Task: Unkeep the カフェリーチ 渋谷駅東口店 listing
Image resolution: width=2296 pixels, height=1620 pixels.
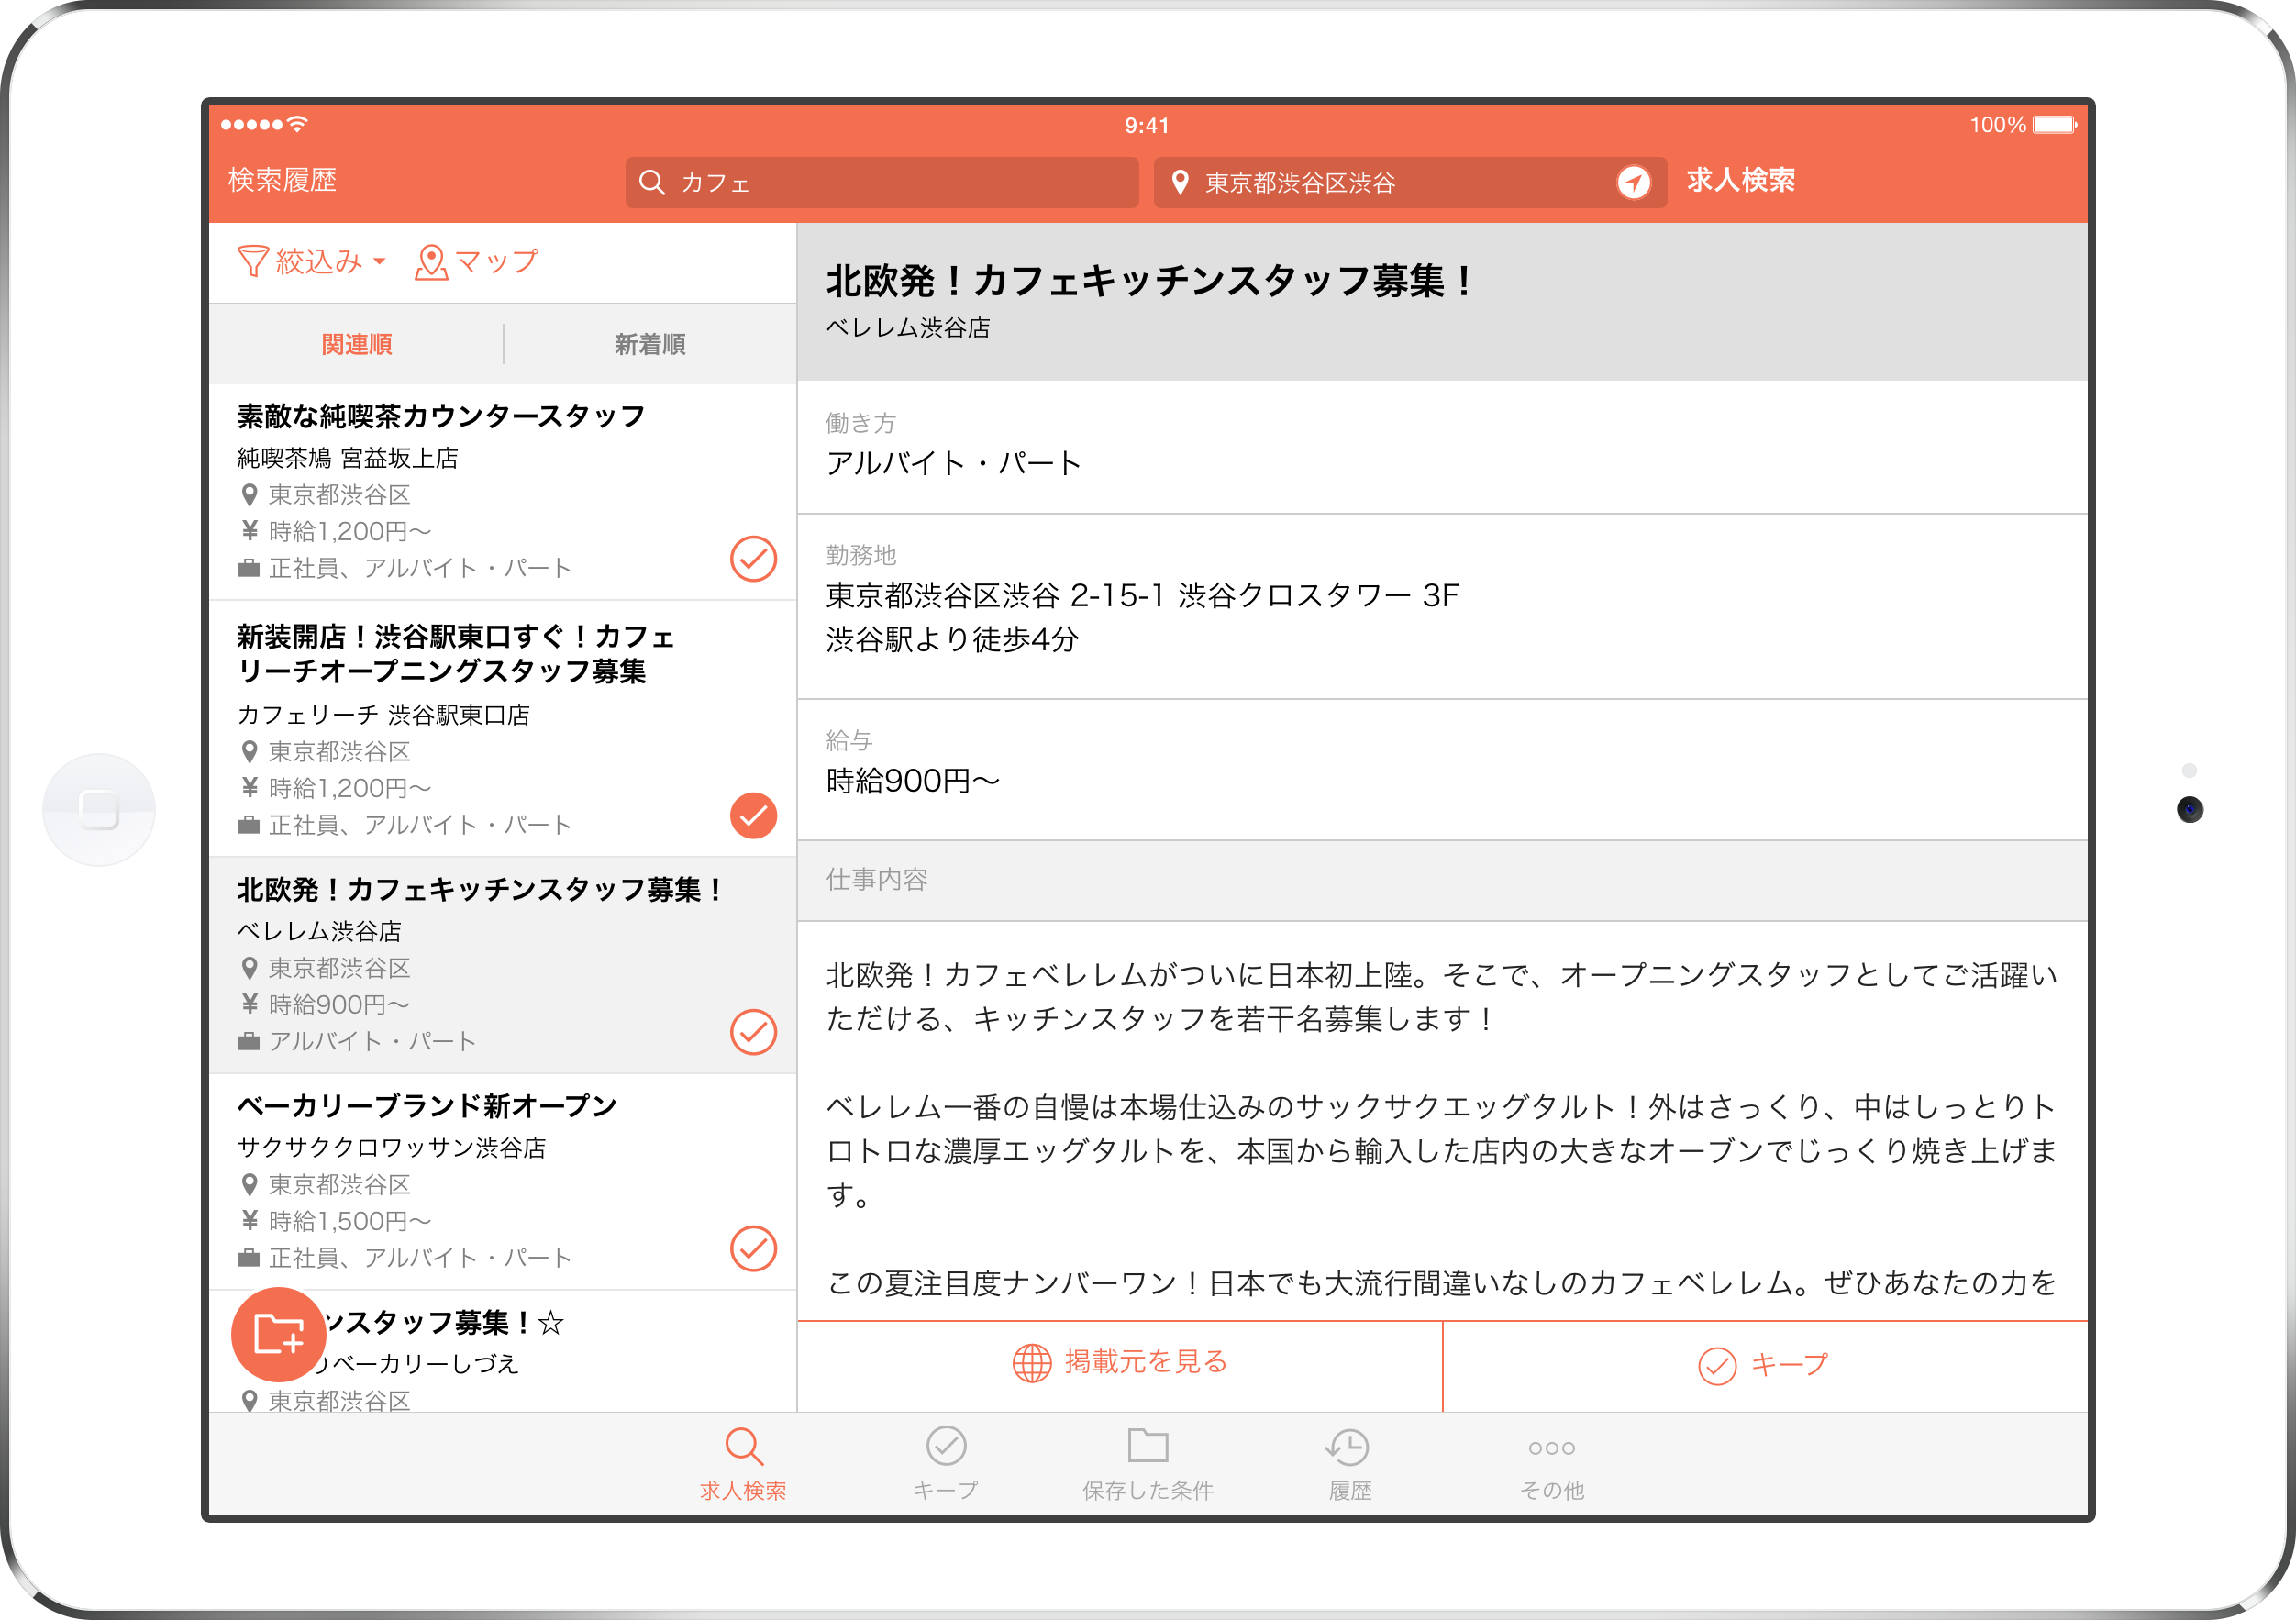Action: coord(753,815)
